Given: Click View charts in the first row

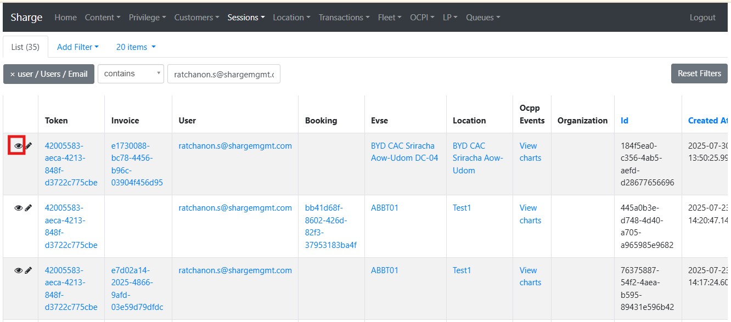Looking at the screenshot, I should click(530, 152).
